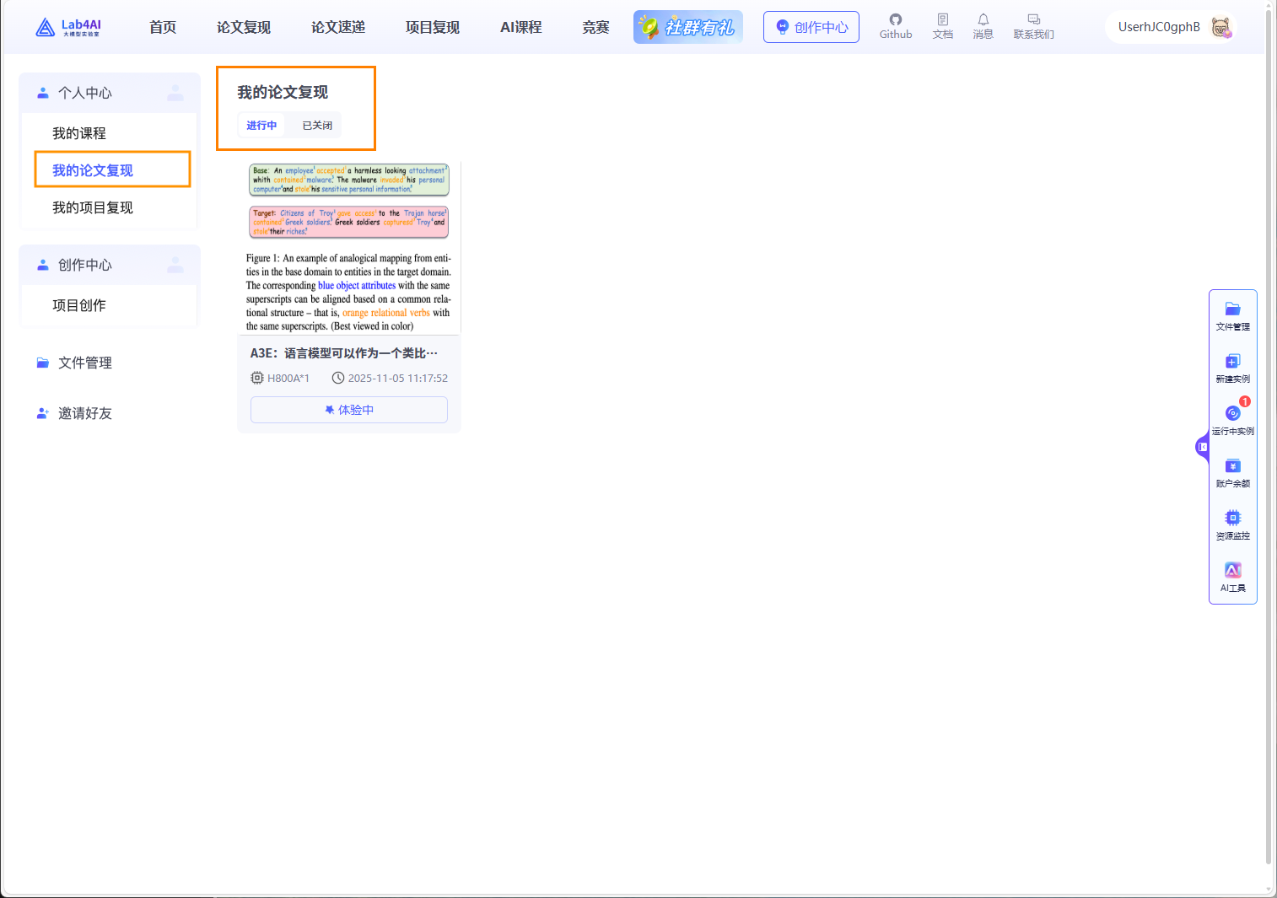Click the 创作中心 header button
1277x898 pixels.
click(811, 27)
